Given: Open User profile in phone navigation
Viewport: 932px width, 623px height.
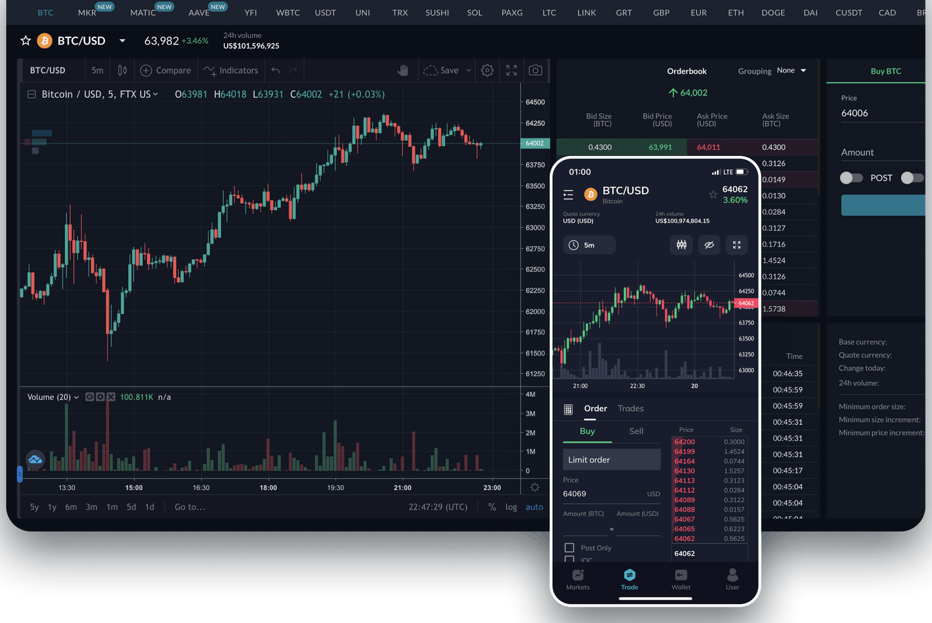Looking at the screenshot, I should pos(732,579).
